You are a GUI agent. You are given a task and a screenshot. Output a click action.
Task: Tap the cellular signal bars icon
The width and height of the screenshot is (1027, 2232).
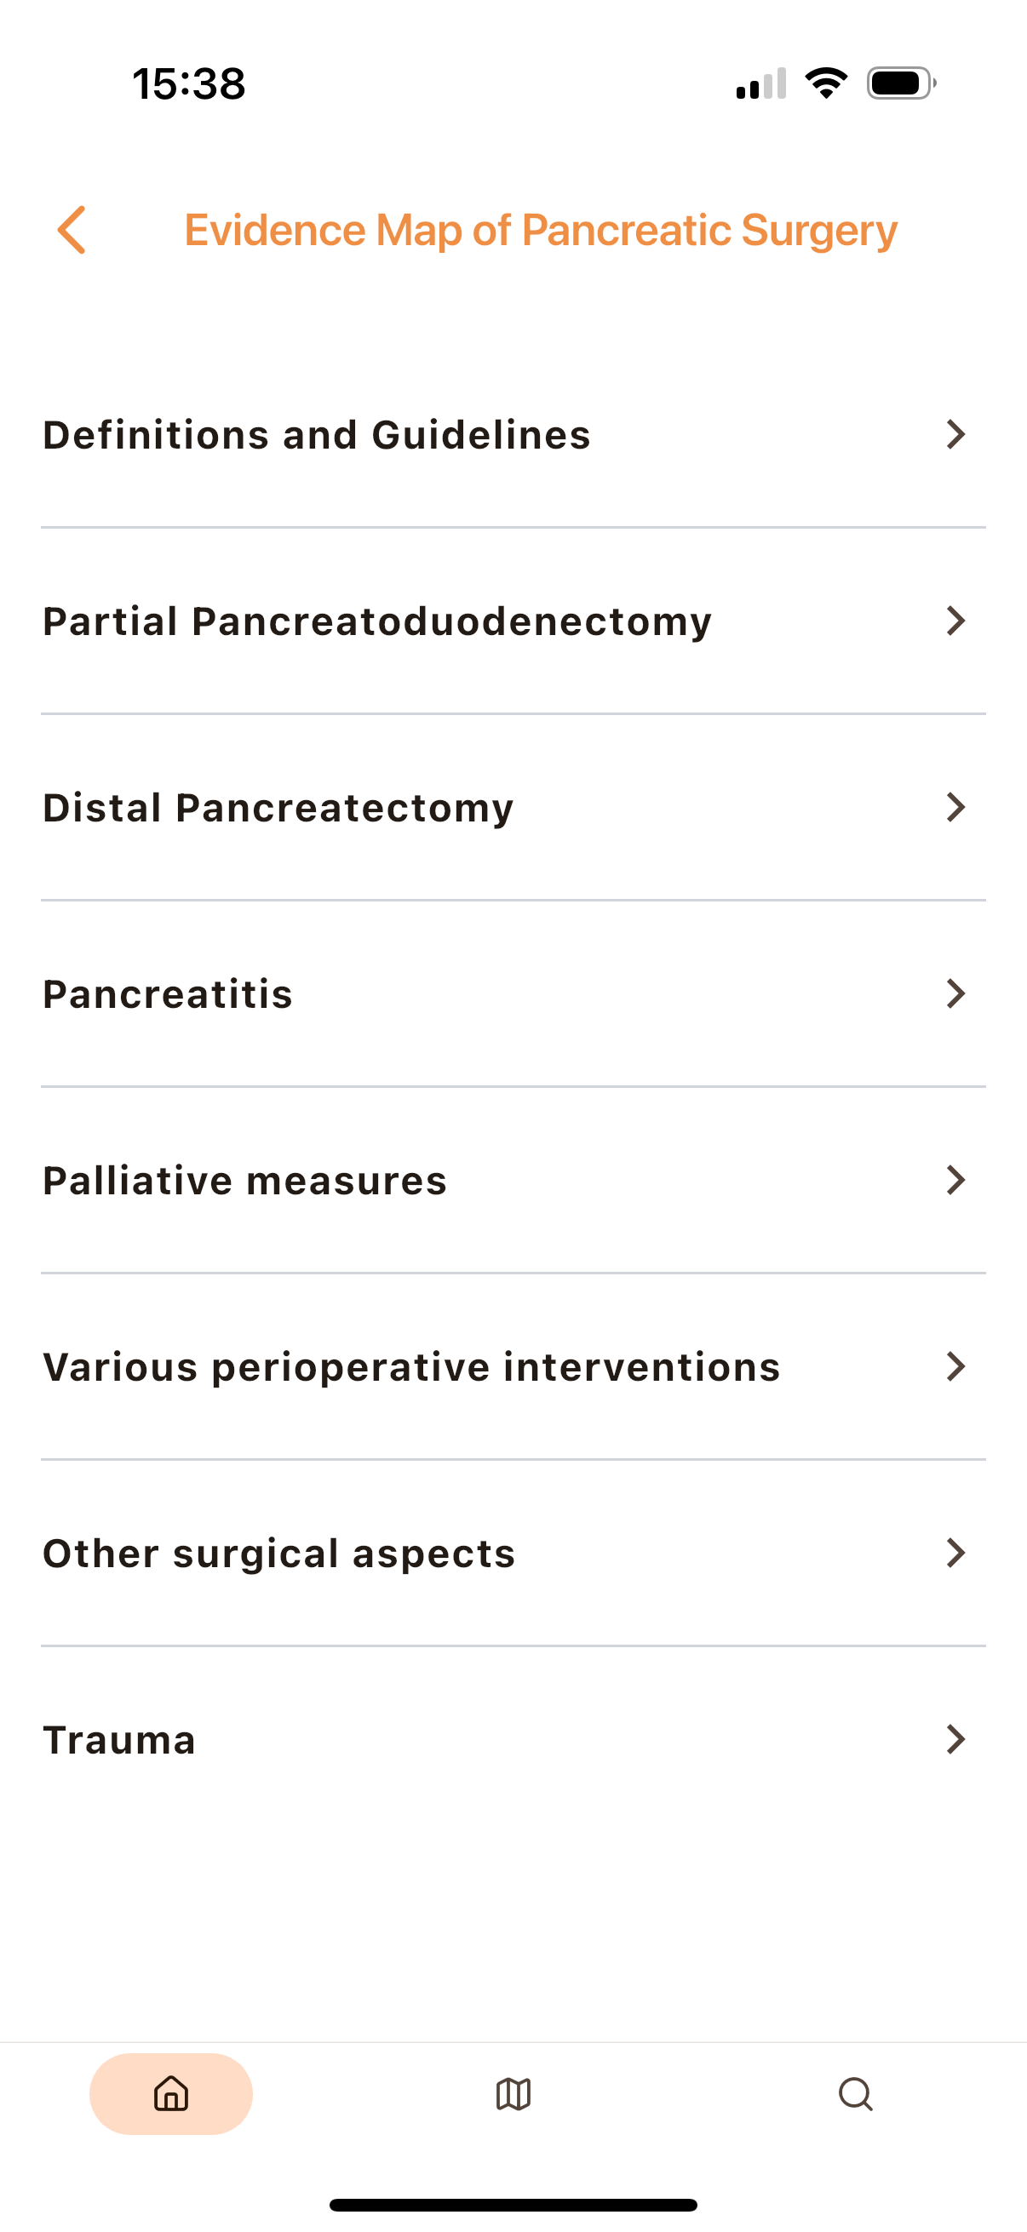click(x=761, y=84)
